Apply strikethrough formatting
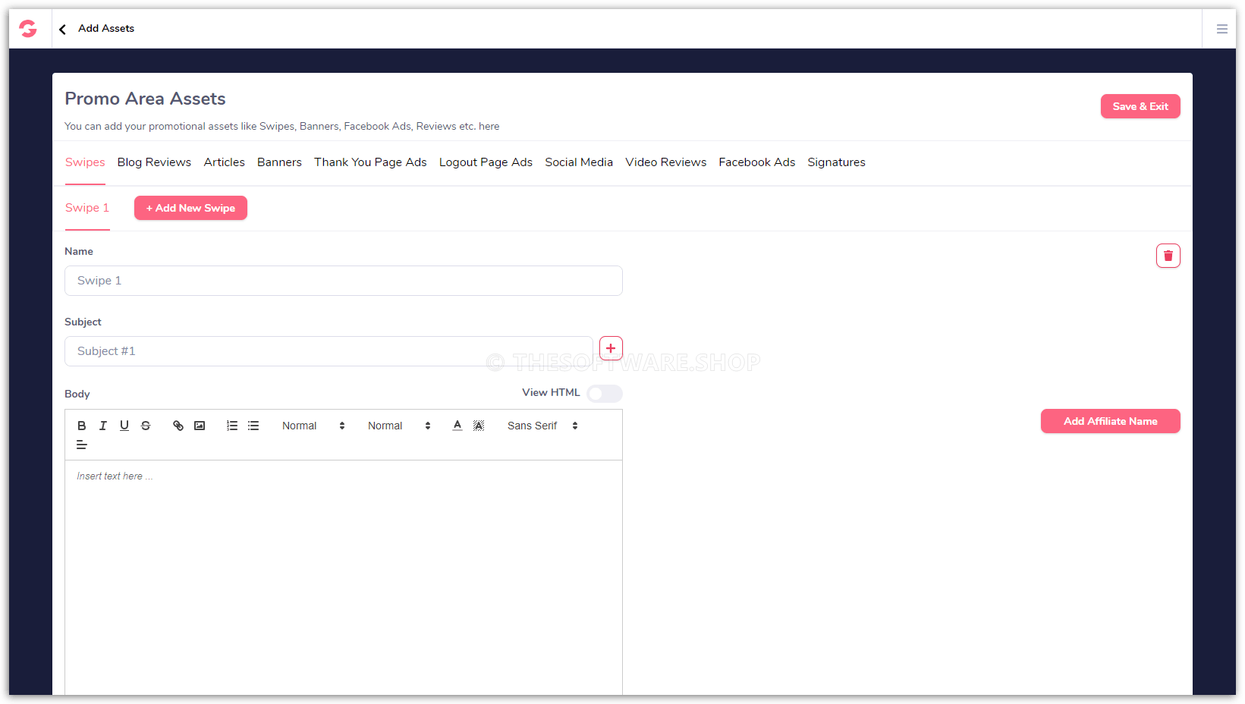 point(146,426)
